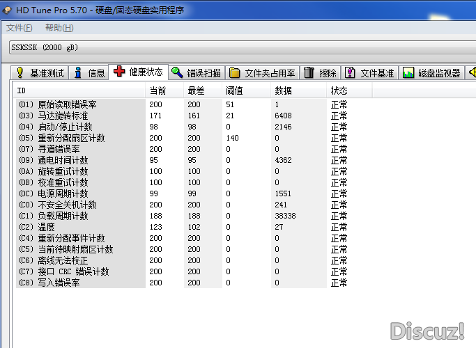Click data value 241 for 不安全关机计数

click(281, 205)
